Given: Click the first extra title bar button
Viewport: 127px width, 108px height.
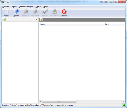Looking at the screenshot, I should (x=102, y=2).
